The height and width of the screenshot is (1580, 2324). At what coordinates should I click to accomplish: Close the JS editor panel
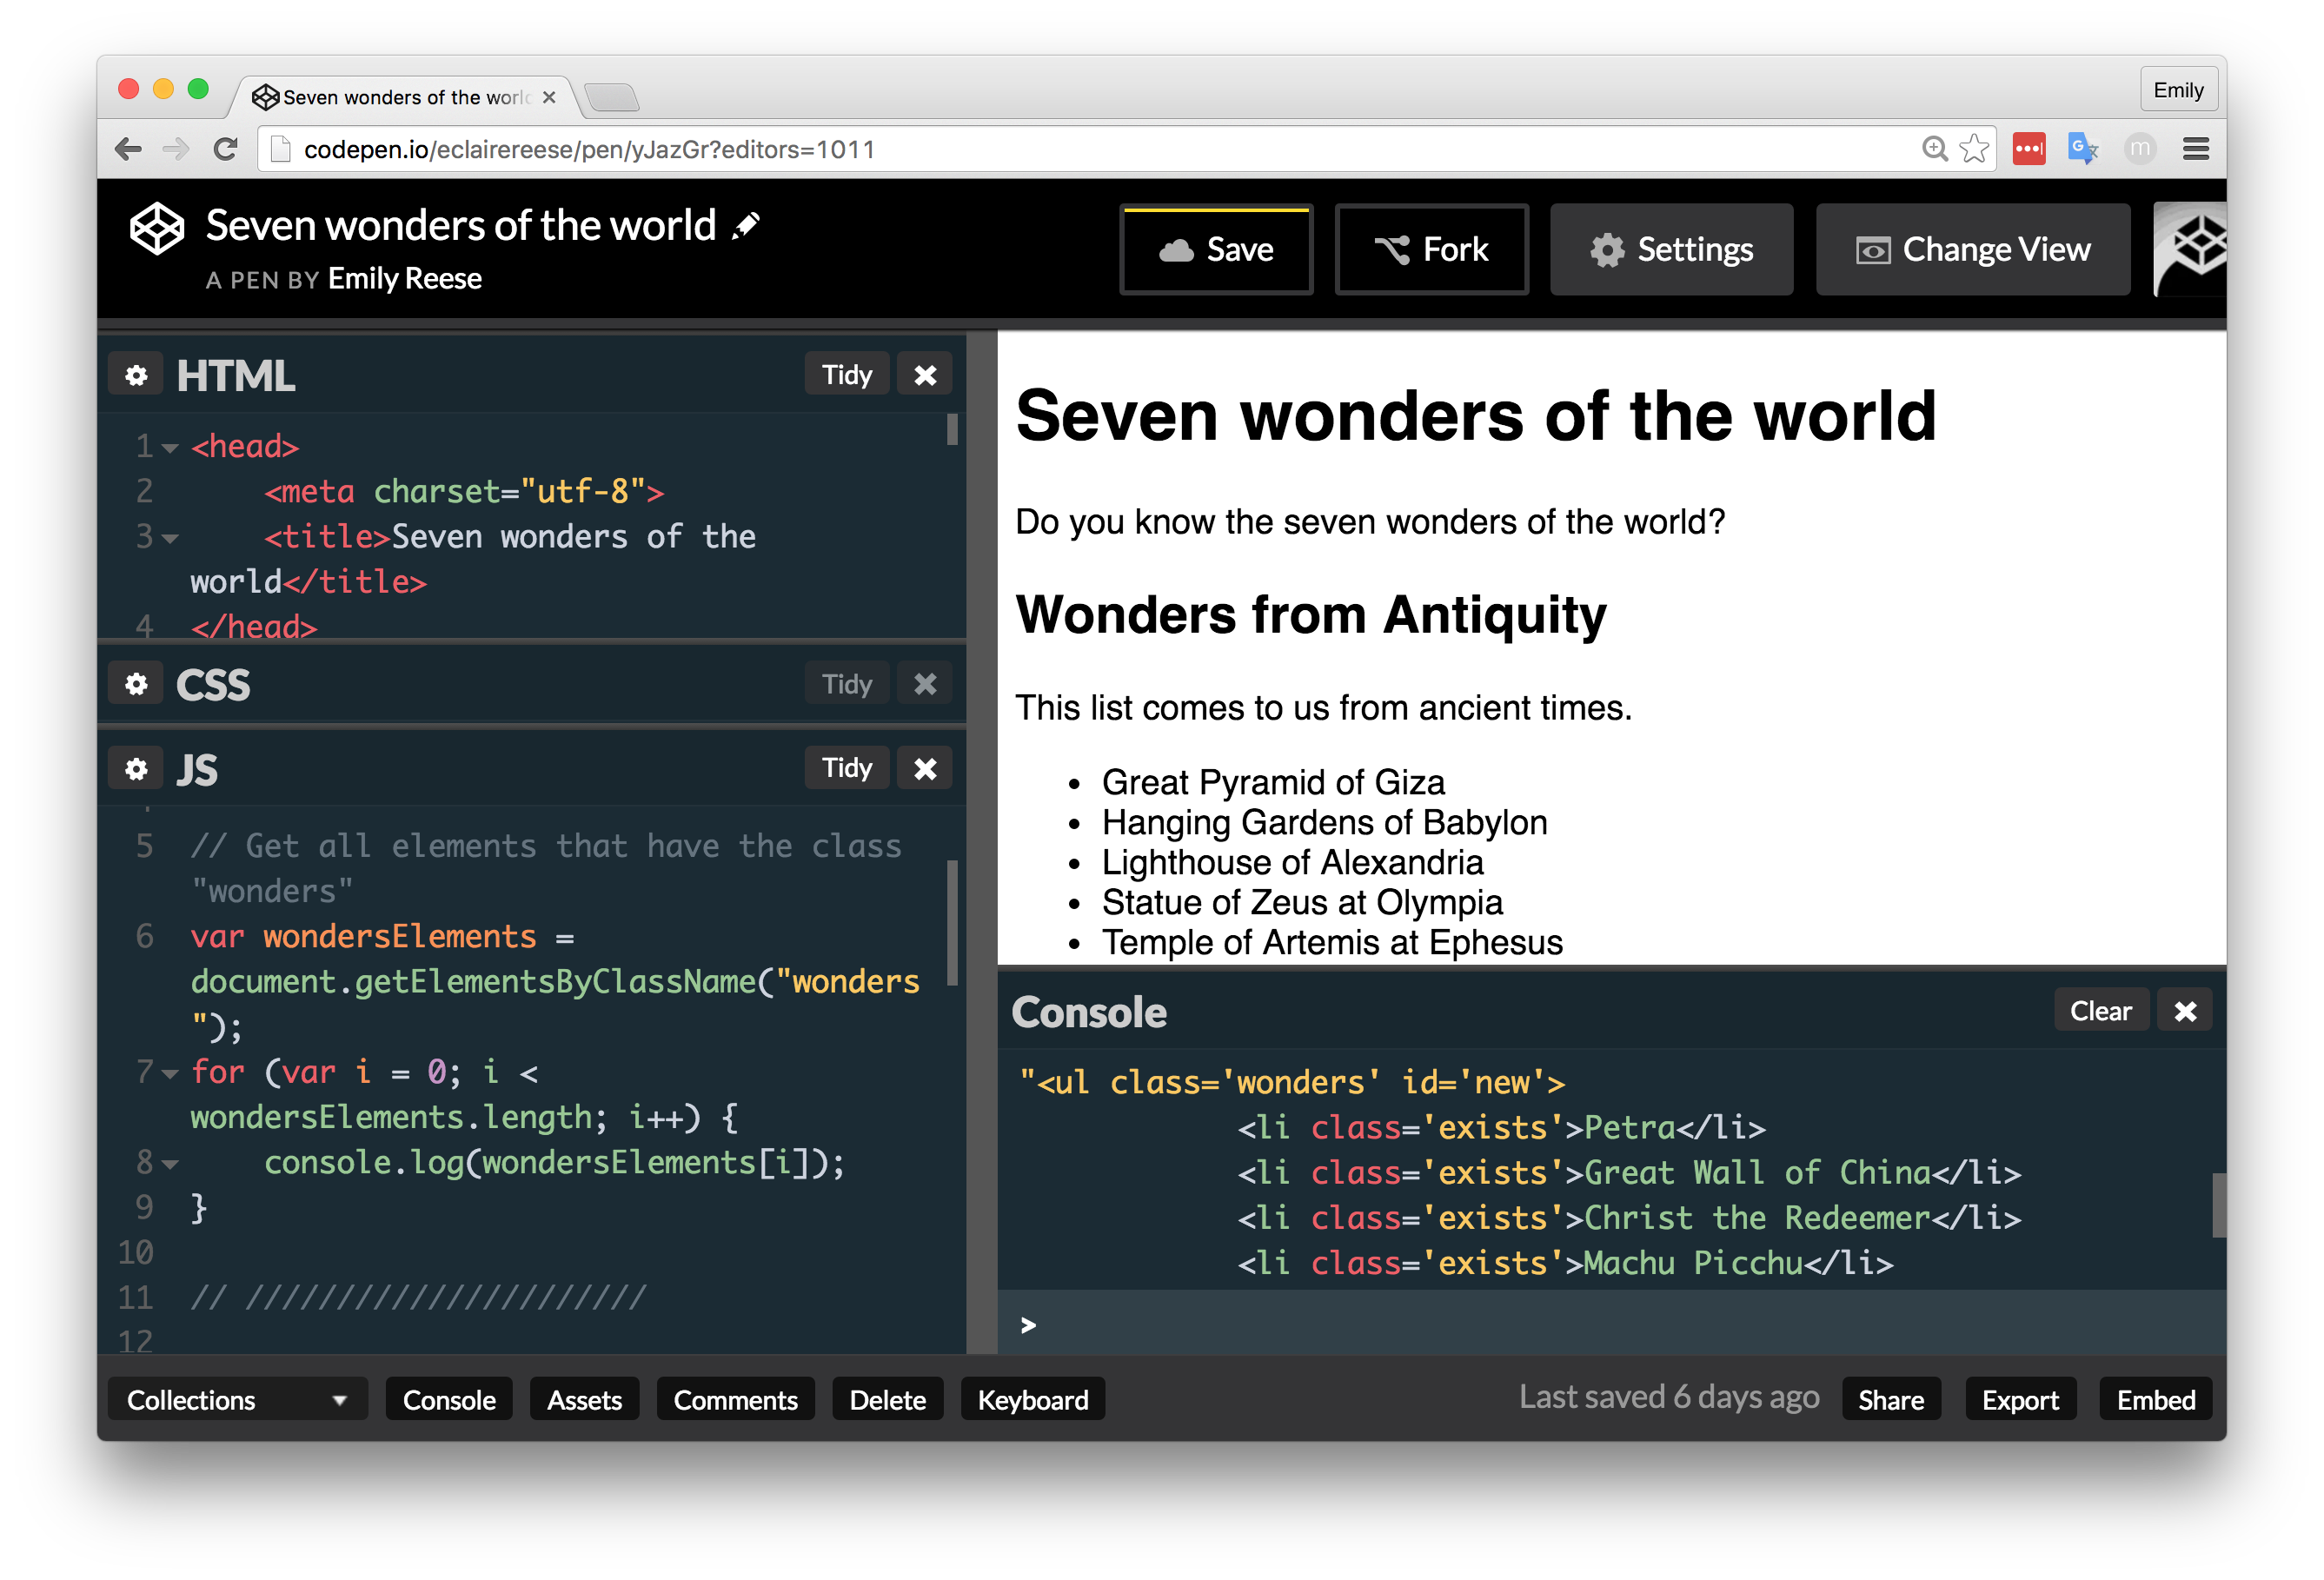925,768
